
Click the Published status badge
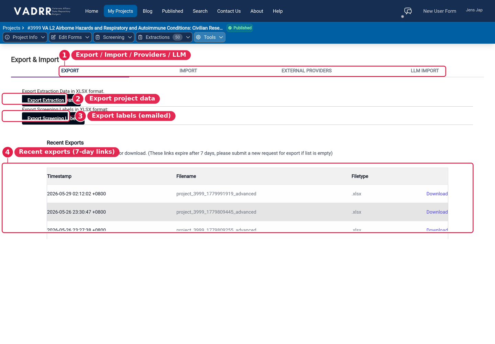[x=240, y=28]
